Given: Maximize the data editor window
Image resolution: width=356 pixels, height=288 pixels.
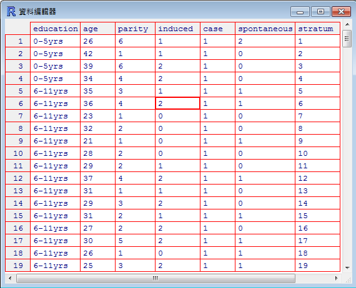Looking at the screenshot, I should click(x=320, y=12).
